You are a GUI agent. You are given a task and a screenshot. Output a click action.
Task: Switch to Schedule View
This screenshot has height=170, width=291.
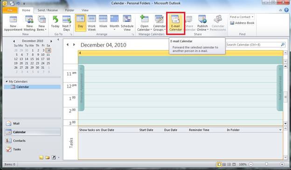[127, 23]
